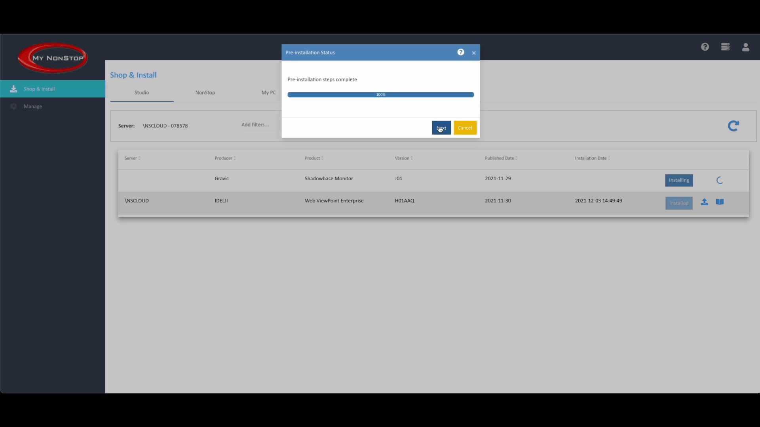Image resolution: width=760 pixels, height=427 pixels.
Task: Close the Pre-installation Status dialog
Action: coord(474,53)
